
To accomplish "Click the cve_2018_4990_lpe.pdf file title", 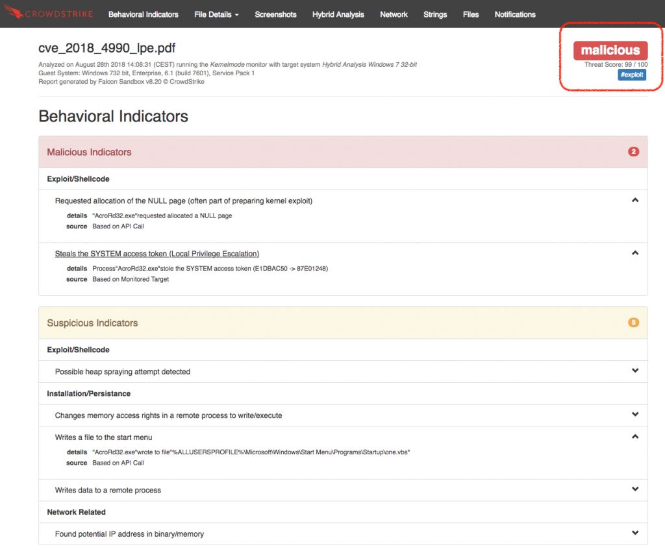I will coord(107,48).
